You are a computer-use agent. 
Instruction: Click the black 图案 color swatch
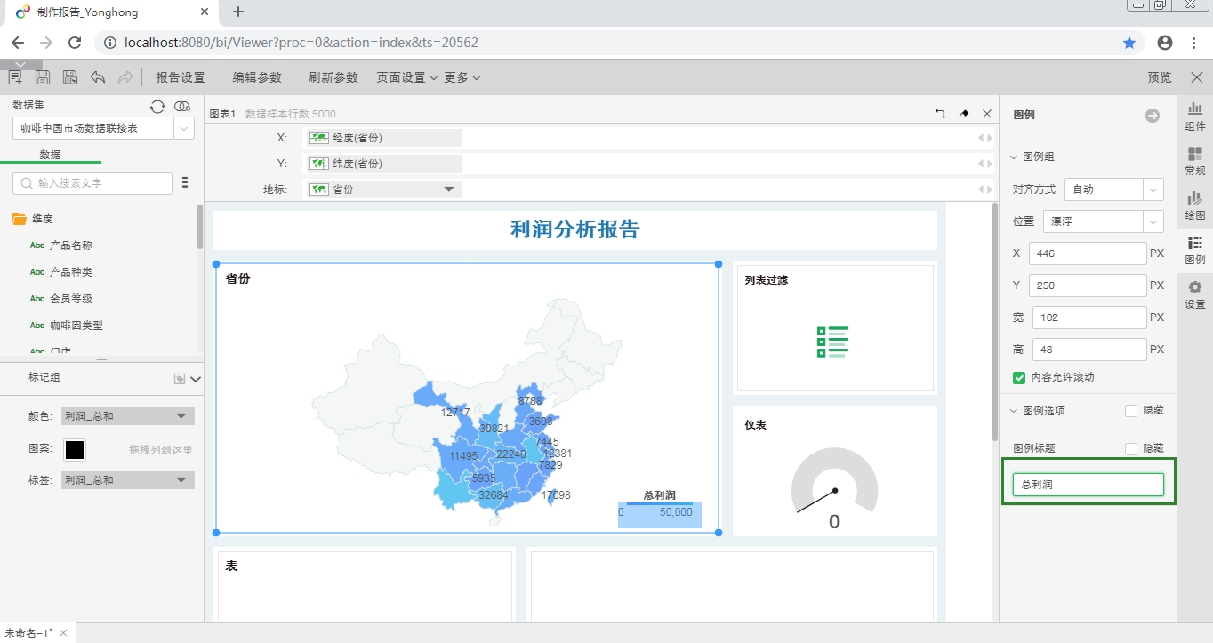75,450
